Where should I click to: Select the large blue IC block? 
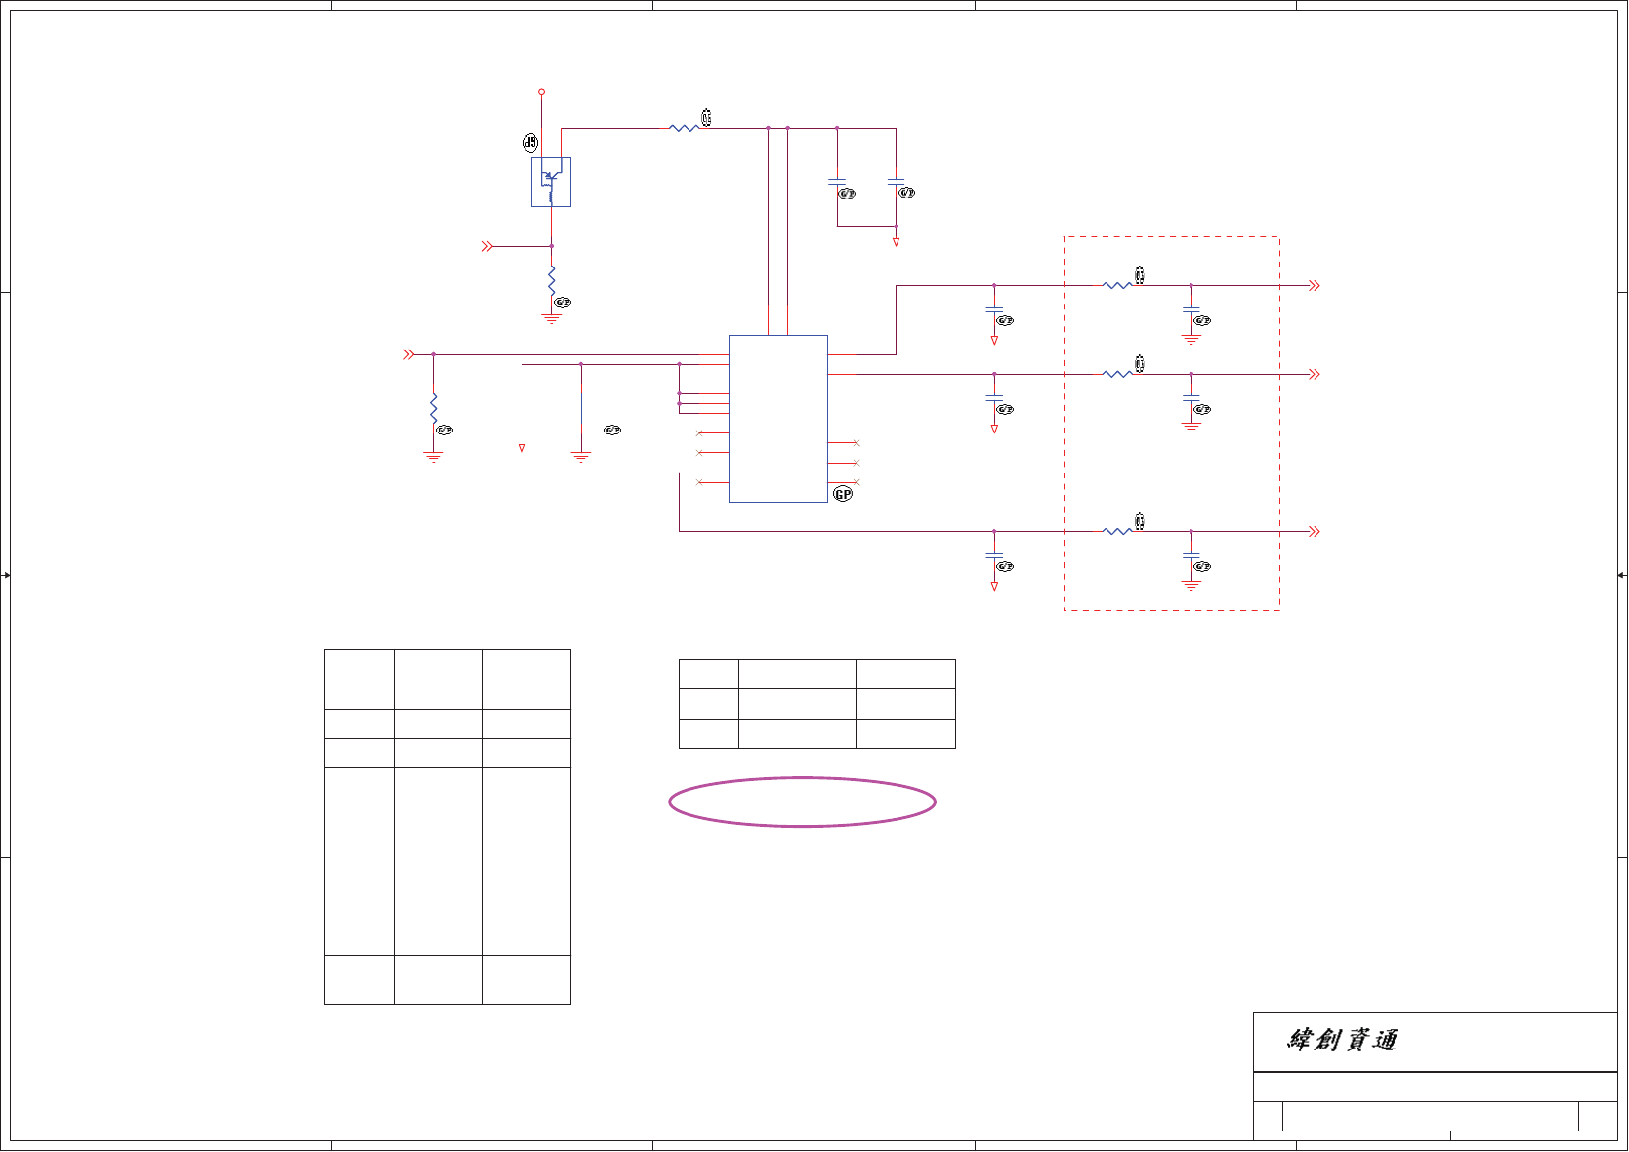pos(778,419)
